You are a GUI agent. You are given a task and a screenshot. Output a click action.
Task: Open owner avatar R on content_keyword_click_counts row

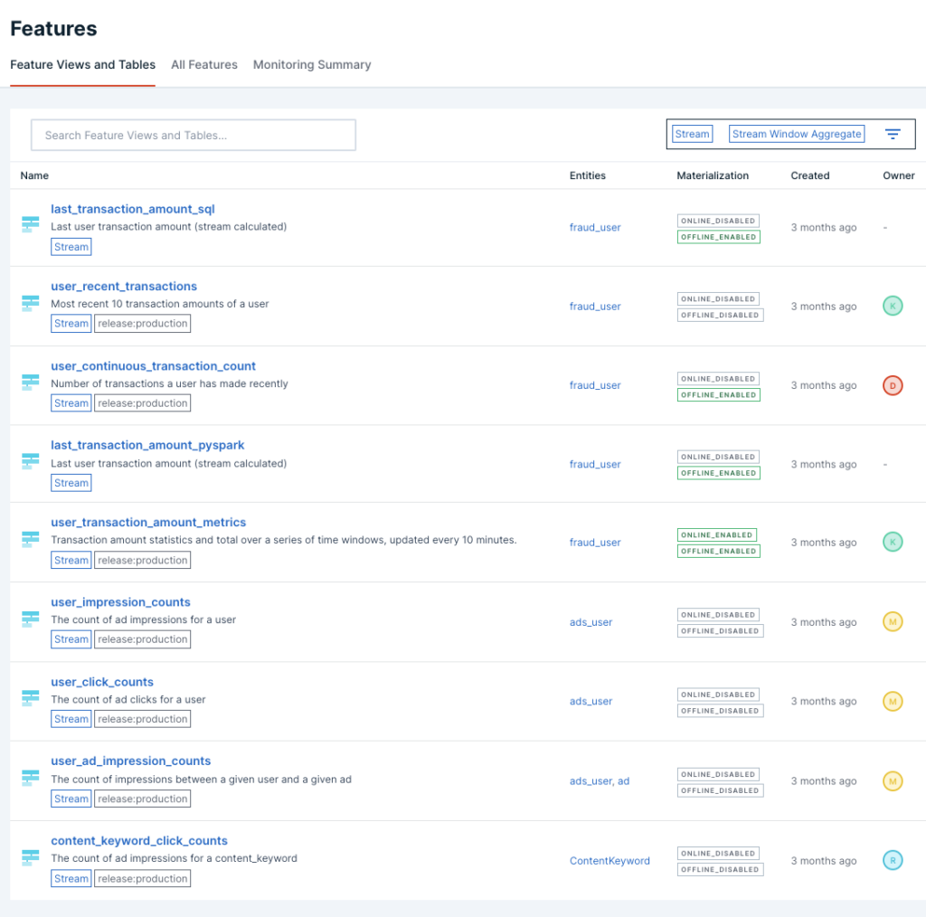pos(892,860)
